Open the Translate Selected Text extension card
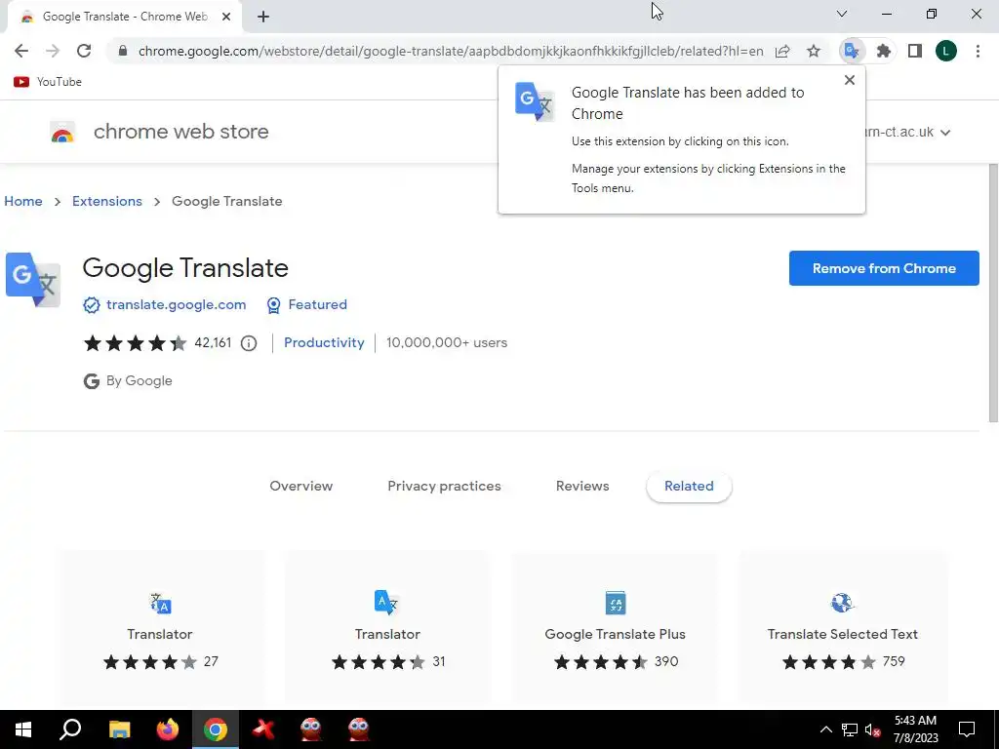The height and width of the screenshot is (749, 999). pos(842,629)
